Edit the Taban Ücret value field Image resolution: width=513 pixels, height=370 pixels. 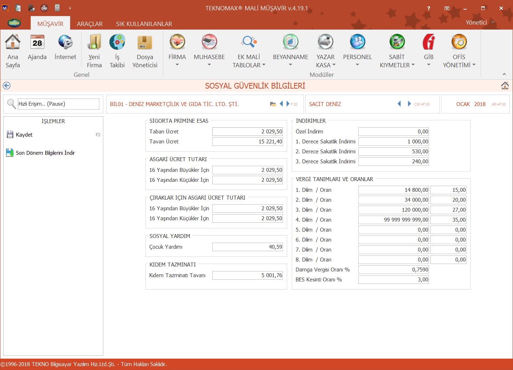(248, 132)
